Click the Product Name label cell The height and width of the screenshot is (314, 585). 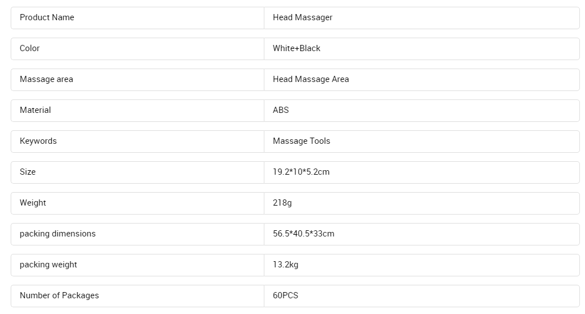(137, 18)
